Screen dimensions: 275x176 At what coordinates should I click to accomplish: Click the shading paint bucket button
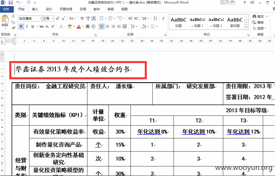pos(144,26)
